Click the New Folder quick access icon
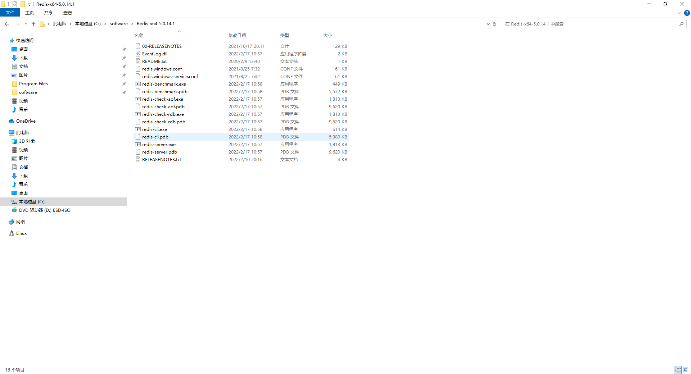Viewport: 691px width, 374px height. tap(23, 4)
